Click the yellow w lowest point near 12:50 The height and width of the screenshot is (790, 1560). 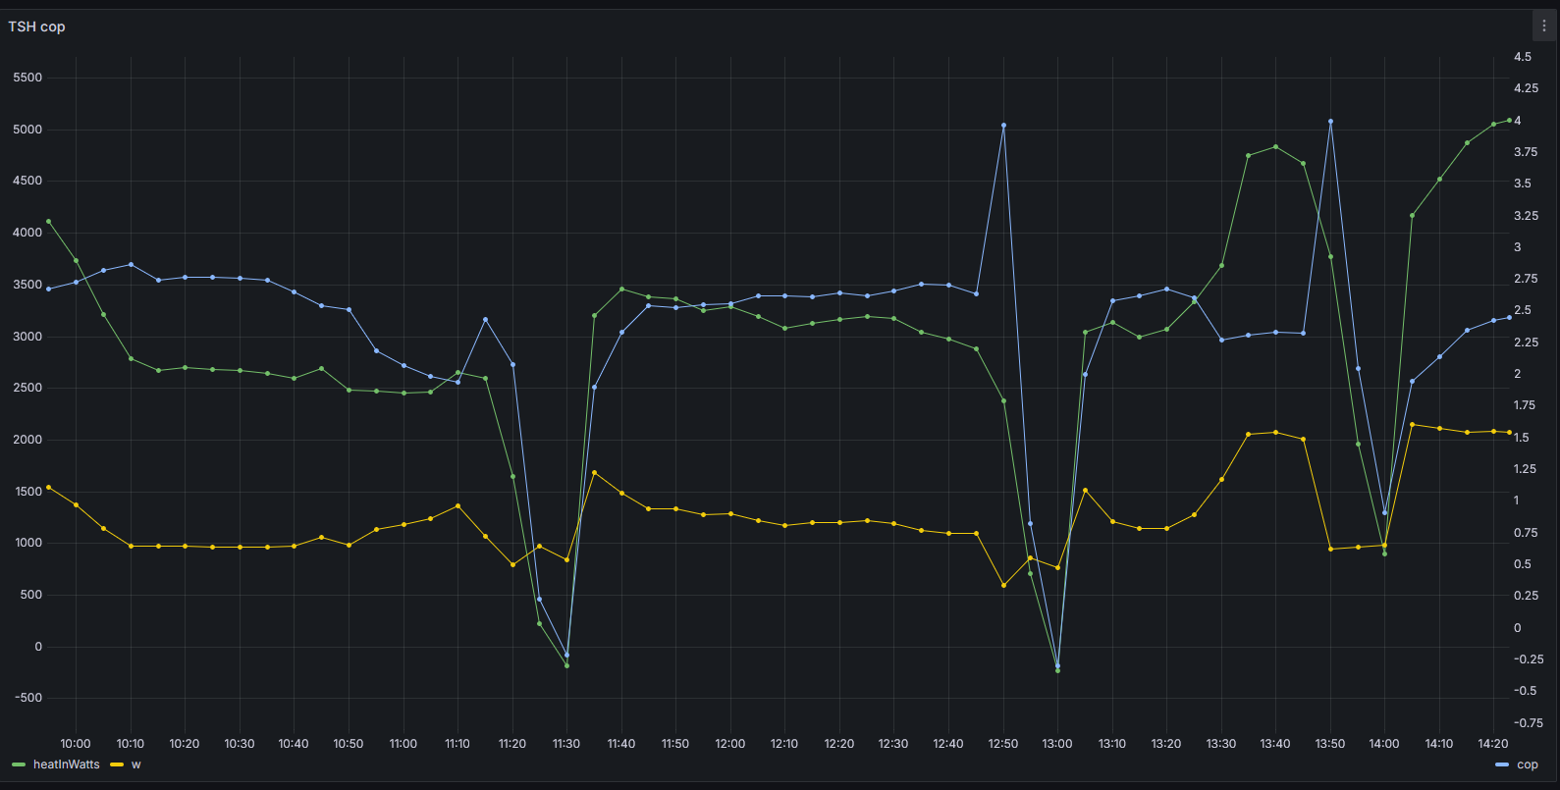coord(1003,585)
